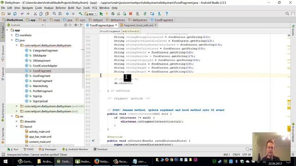Viewport: 296px width, 166px height.
Task: Collapse the com.nettport.dietbystram.dietbystram package node
Action: click(17, 45)
